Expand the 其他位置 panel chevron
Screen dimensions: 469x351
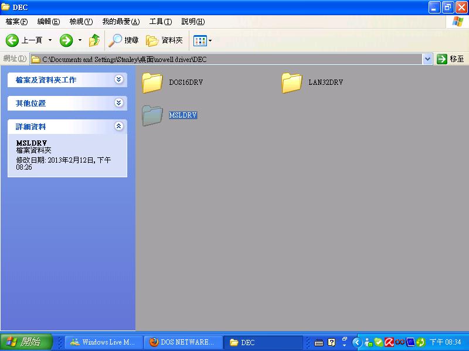tap(119, 103)
